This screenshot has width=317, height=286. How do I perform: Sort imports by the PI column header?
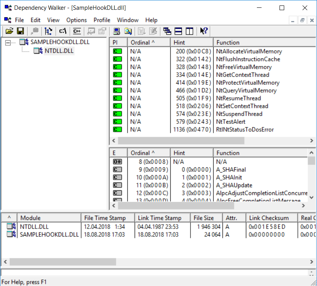click(118, 43)
